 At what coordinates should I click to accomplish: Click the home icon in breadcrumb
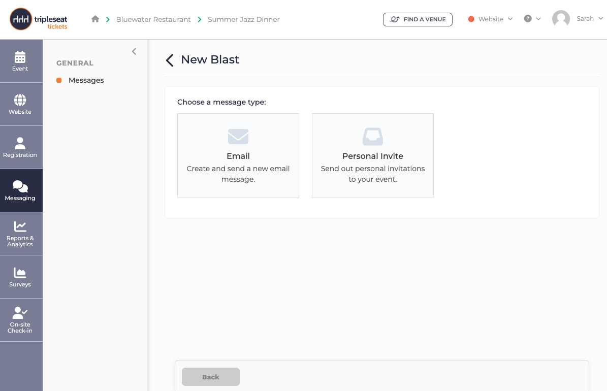click(95, 19)
